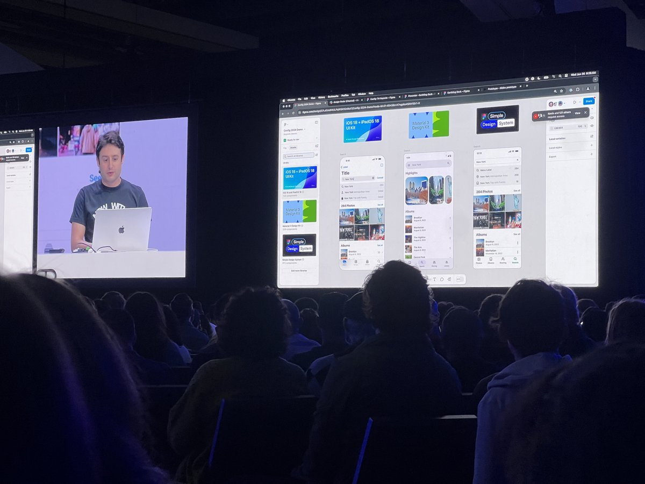Open the Actions sparkle tool
This screenshot has width=645, height=484.
pyautogui.click(x=449, y=279)
